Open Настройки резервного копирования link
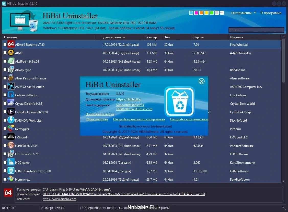Viewport: 288px width, 212px height. point(139,119)
